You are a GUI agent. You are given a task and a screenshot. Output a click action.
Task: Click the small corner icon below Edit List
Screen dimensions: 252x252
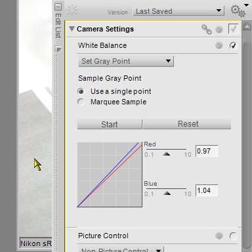[x=58, y=50]
